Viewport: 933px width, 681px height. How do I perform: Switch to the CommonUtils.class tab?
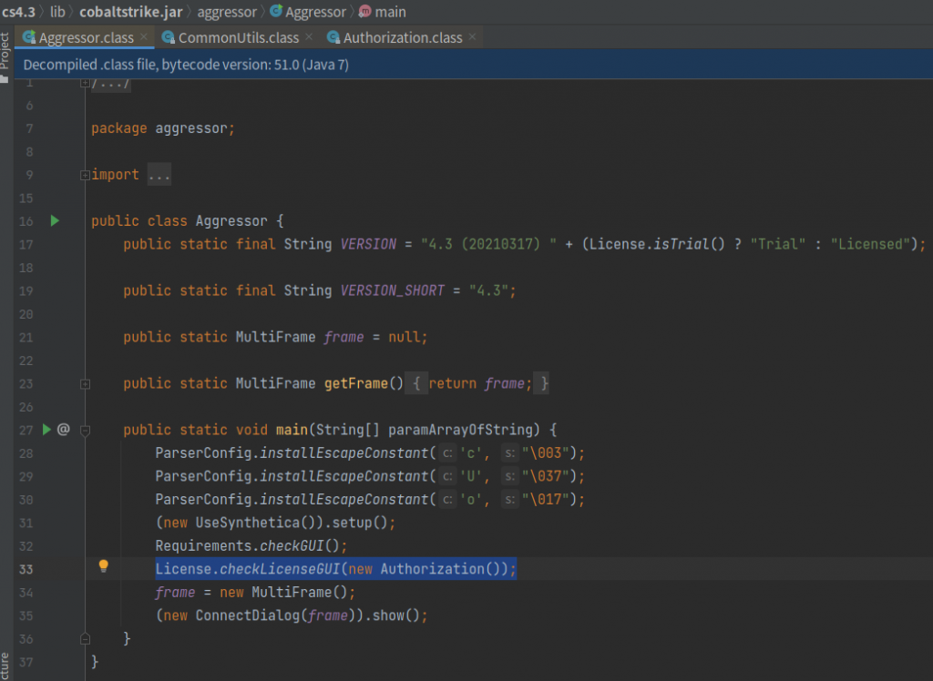(238, 37)
